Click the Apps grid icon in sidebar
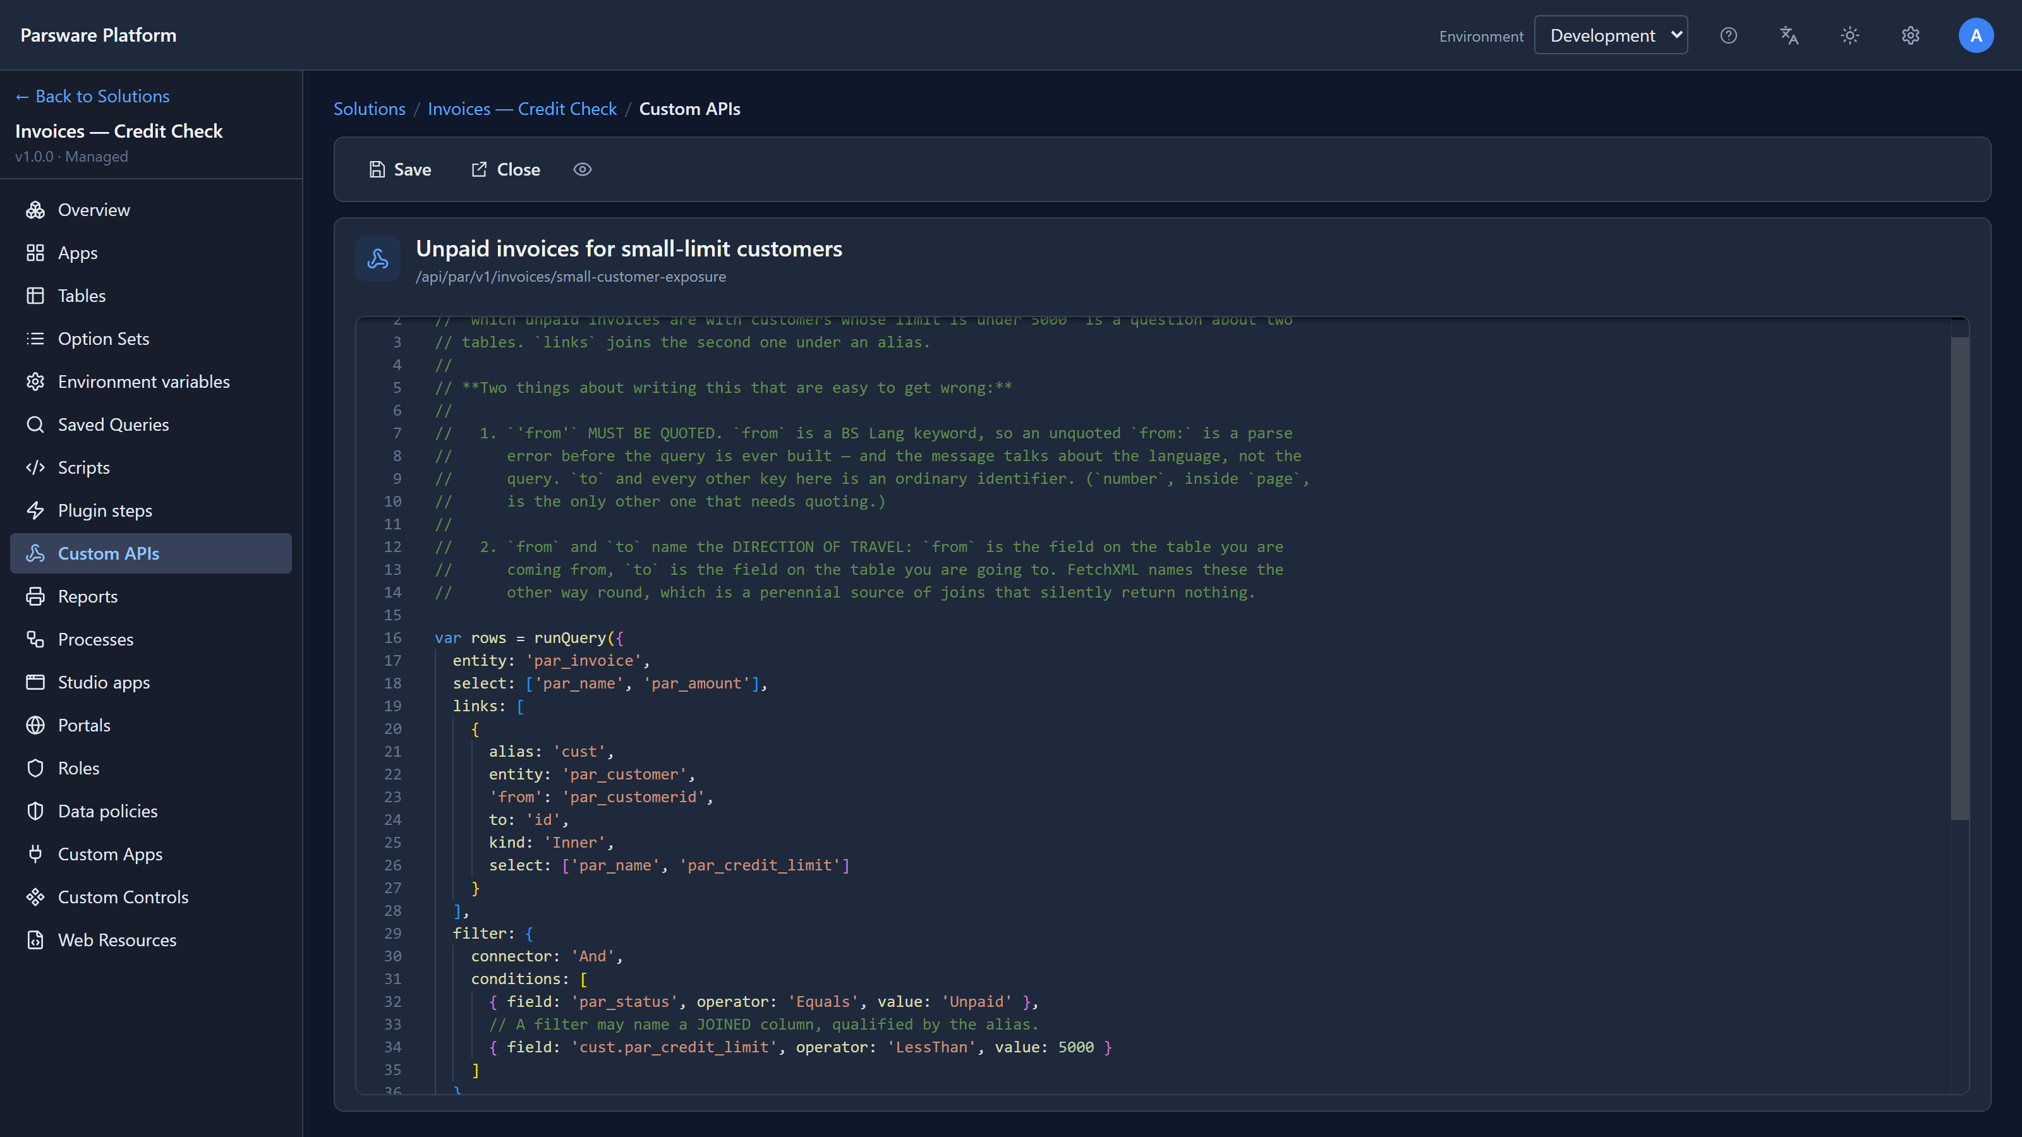 click(35, 253)
